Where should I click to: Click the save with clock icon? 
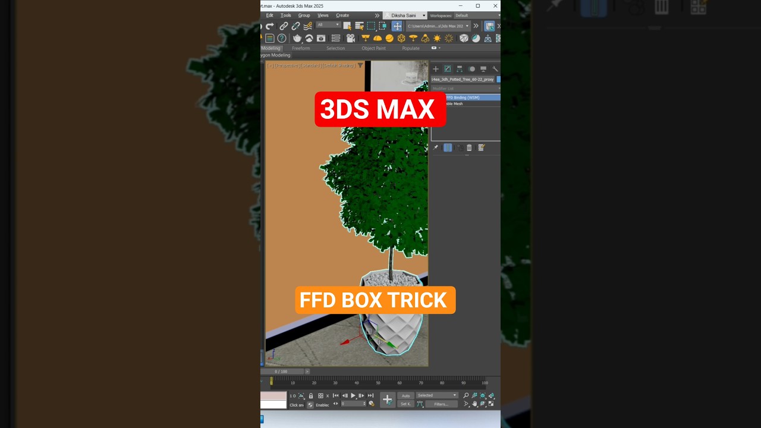pyautogui.click(x=489, y=26)
